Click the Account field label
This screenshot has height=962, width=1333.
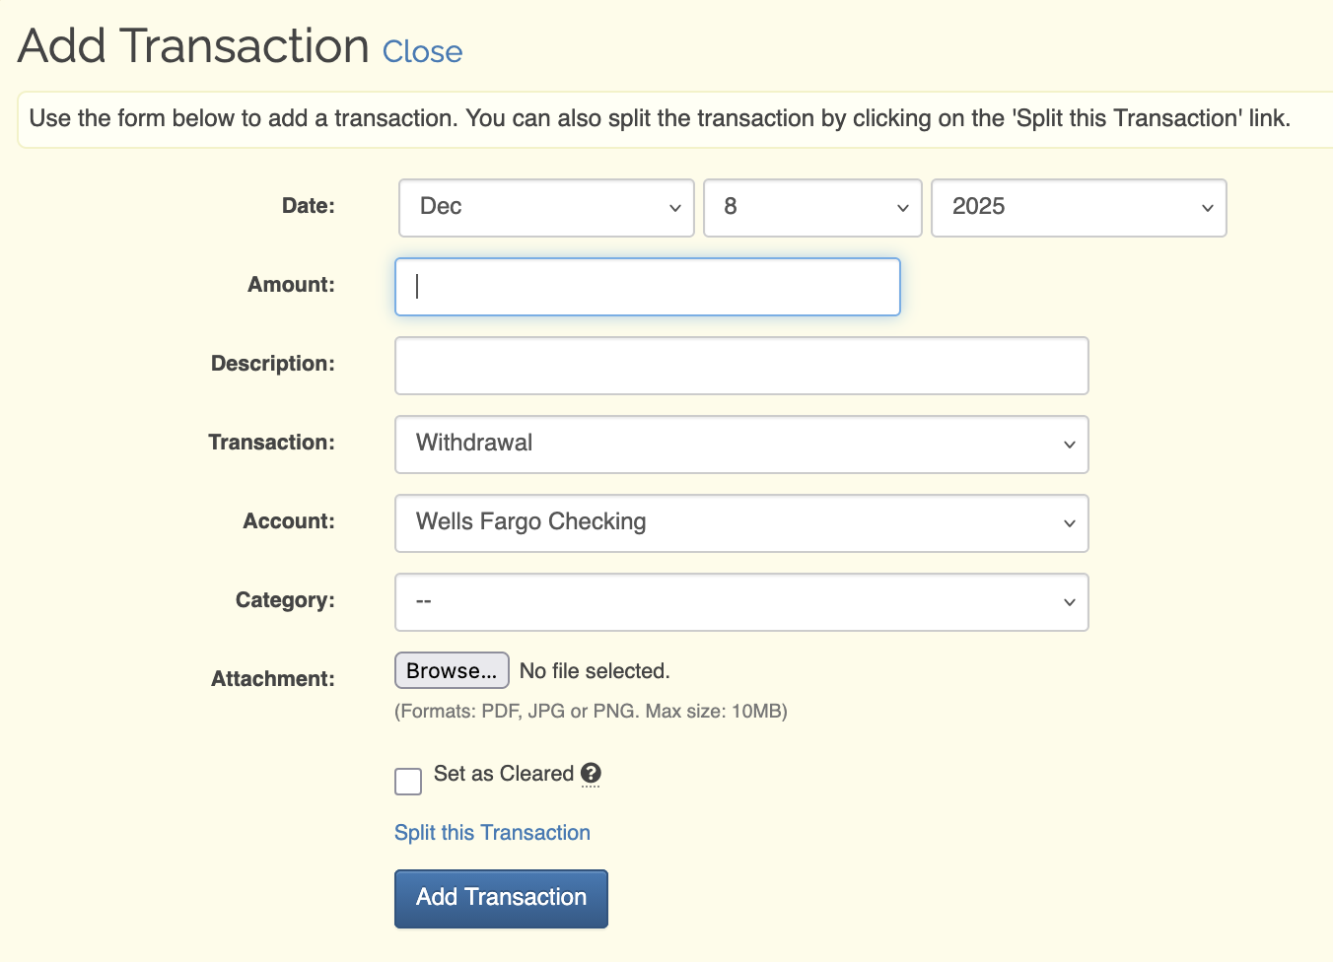(x=289, y=521)
